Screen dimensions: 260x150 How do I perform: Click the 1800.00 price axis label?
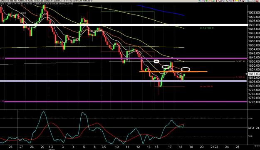click(x=254, y=86)
